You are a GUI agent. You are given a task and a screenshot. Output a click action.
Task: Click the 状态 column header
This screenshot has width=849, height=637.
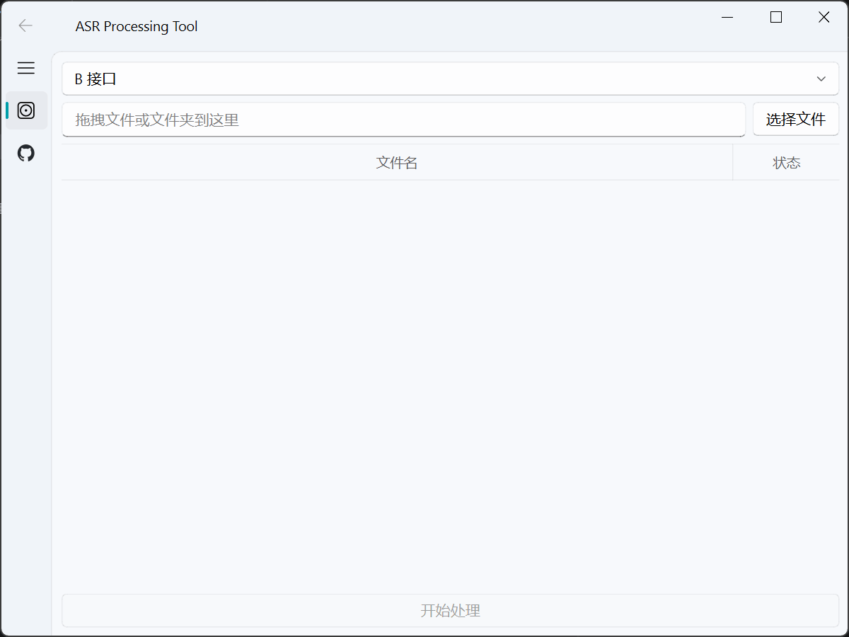(x=787, y=163)
